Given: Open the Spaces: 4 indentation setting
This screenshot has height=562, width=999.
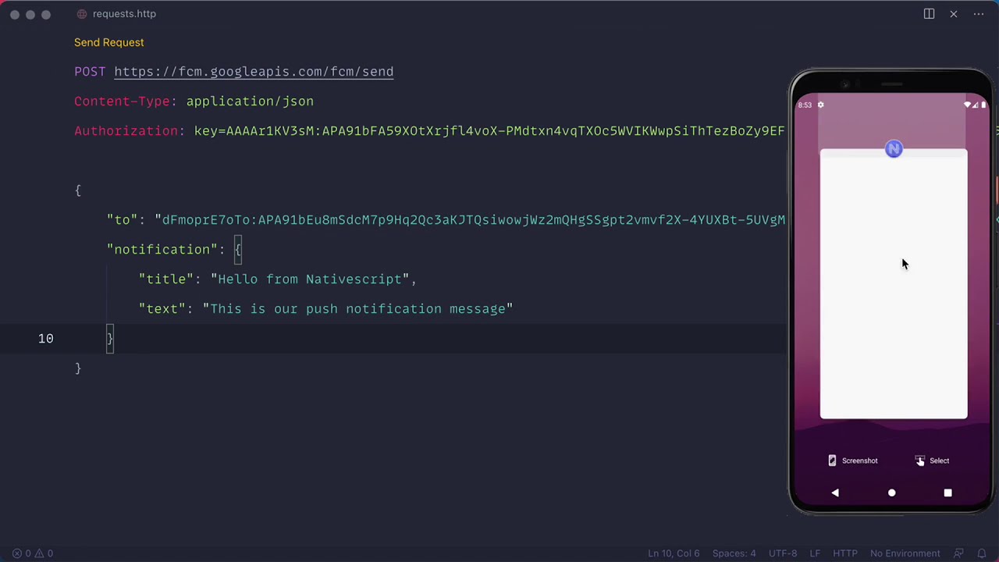Looking at the screenshot, I should [x=734, y=553].
